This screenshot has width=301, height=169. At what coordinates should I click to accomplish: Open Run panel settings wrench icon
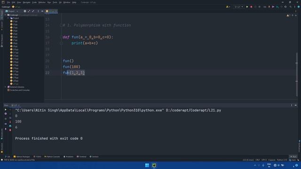pos(6,114)
